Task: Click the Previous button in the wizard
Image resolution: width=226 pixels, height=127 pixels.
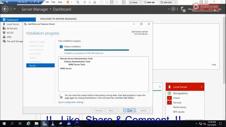Action: point(98,110)
